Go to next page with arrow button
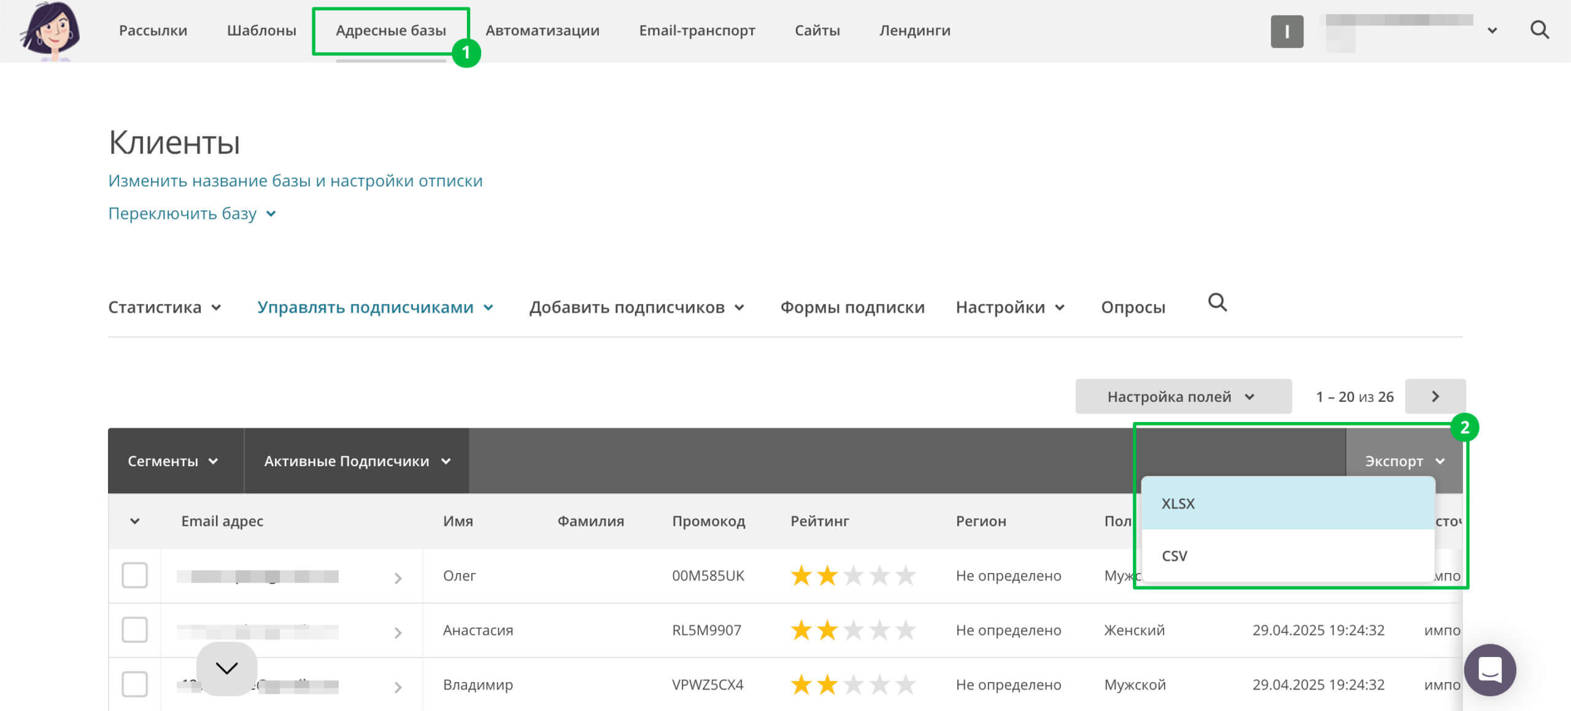The height and width of the screenshot is (711, 1571). tap(1435, 396)
